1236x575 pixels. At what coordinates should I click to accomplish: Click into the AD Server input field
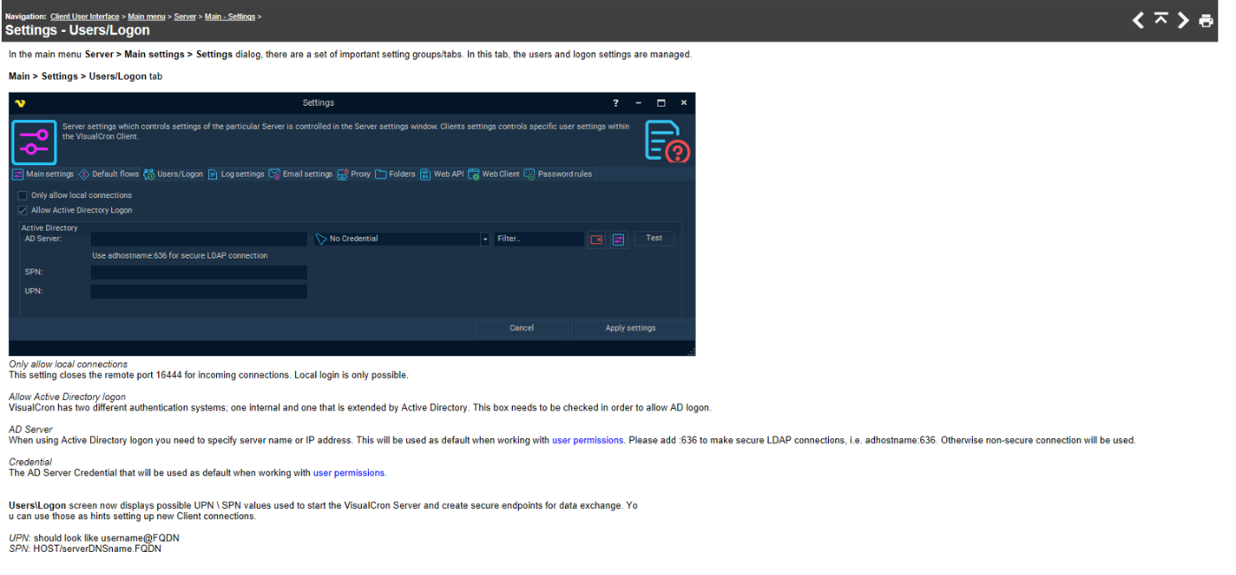(x=199, y=239)
